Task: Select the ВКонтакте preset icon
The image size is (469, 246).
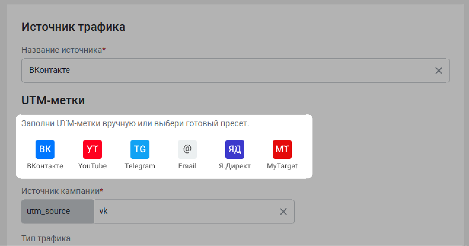Action: (45, 149)
